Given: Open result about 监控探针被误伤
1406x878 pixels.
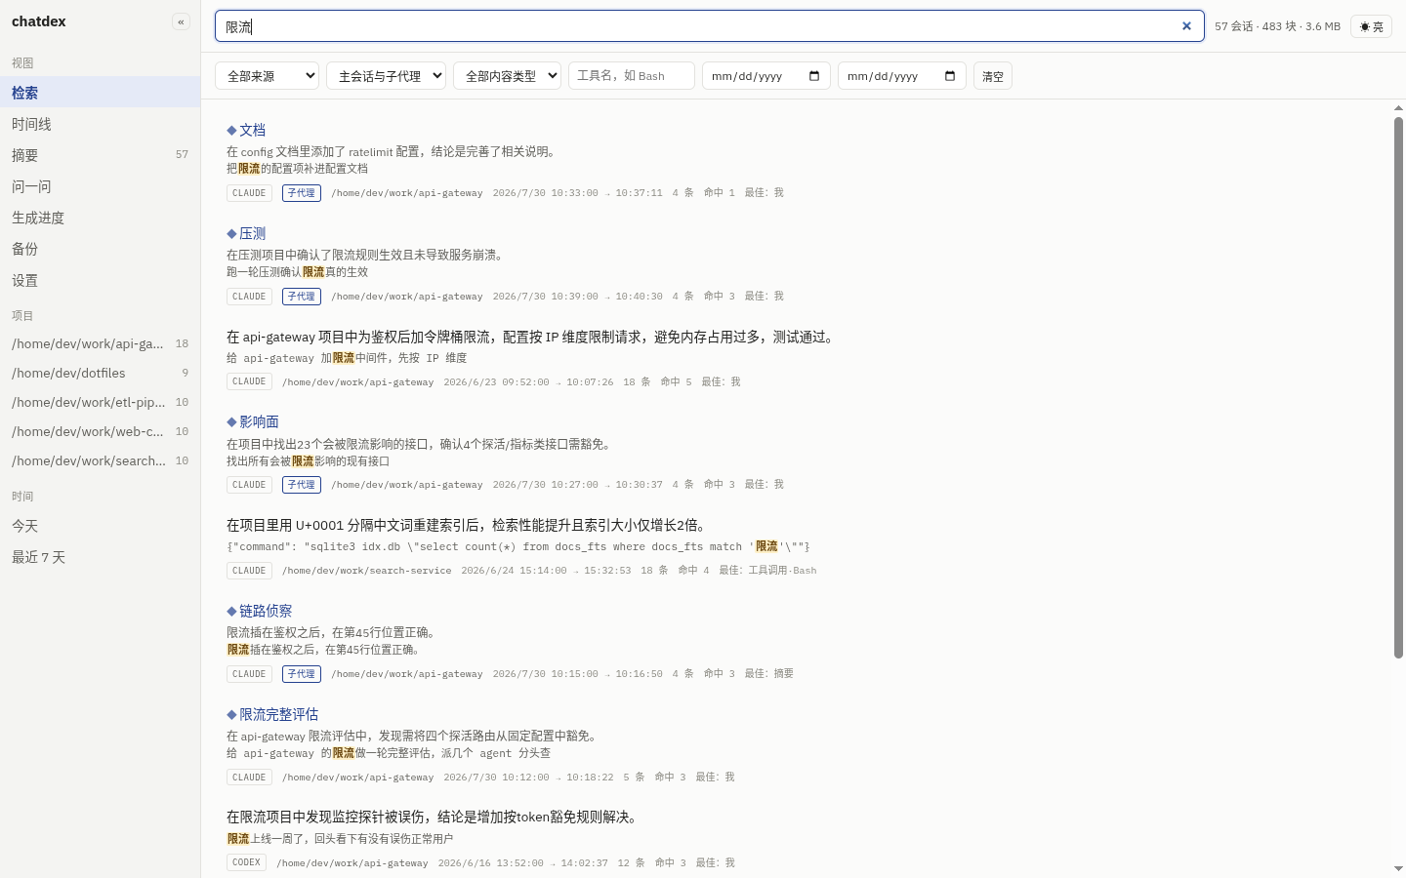Looking at the screenshot, I should [x=434, y=817].
